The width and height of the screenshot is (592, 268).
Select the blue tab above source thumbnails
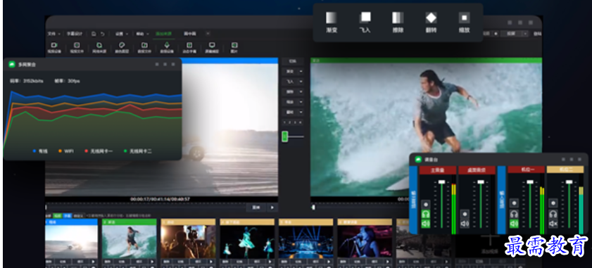(x=67, y=215)
